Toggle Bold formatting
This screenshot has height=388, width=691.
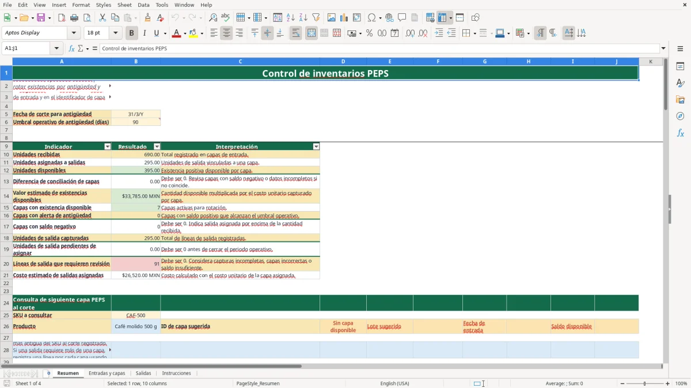click(x=131, y=33)
